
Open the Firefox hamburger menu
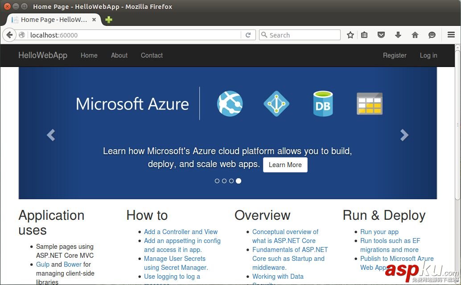coord(451,35)
